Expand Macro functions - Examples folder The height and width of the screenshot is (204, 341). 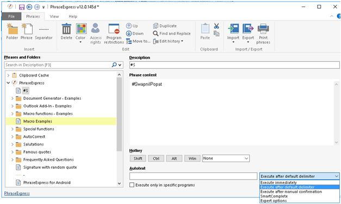click(13, 113)
